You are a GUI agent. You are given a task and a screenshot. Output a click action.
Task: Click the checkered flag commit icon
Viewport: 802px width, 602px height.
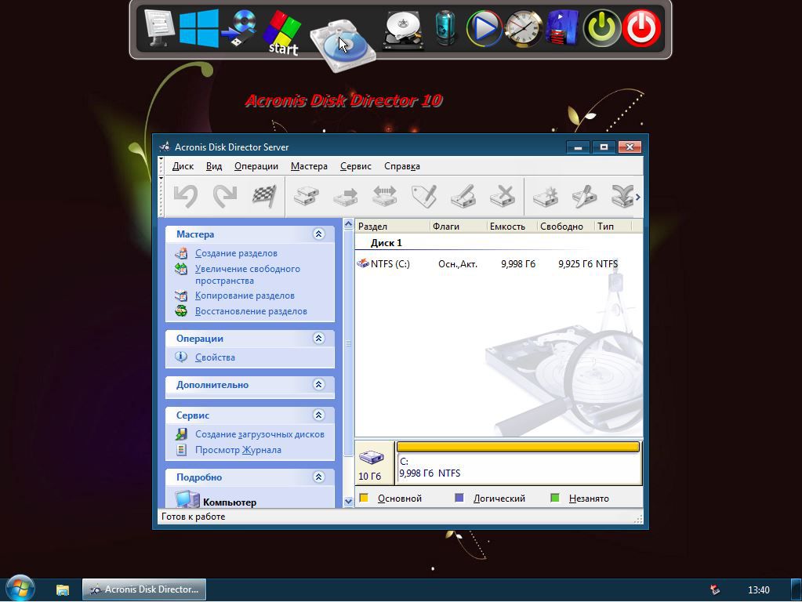[x=264, y=197]
